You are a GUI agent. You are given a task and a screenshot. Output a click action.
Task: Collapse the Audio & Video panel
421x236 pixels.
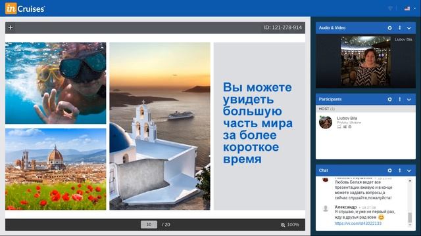pyautogui.click(x=409, y=28)
